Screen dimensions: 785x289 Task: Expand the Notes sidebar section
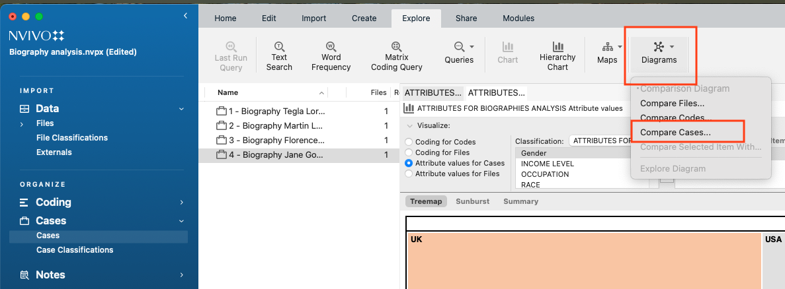(181, 275)
